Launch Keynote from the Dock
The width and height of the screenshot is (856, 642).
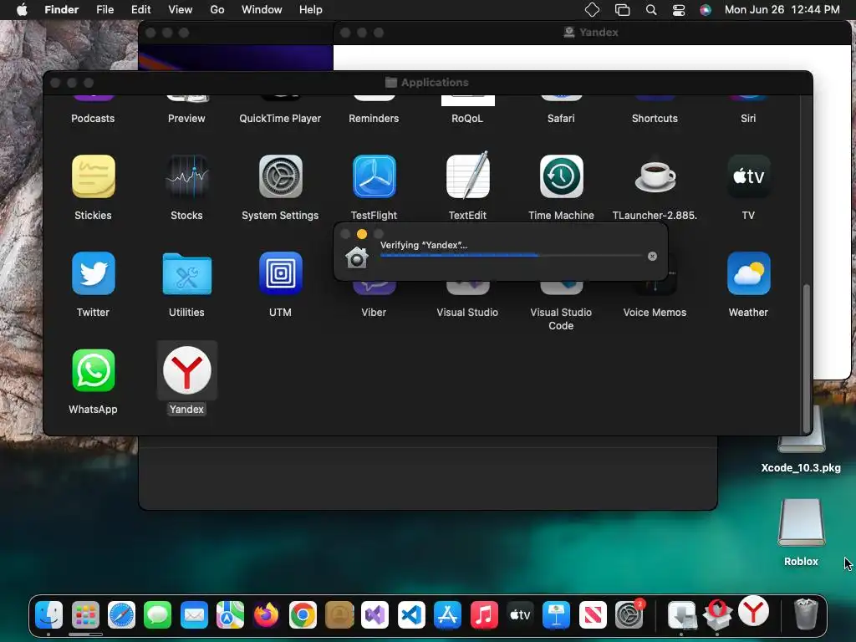[x=556, y=615]
